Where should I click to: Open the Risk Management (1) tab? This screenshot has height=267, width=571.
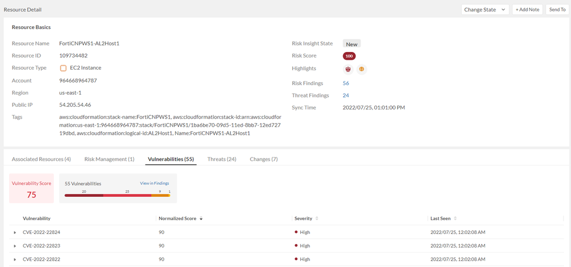(109, 159)
